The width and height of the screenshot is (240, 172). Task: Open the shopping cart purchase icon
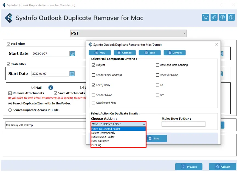click(x=205, y=17)
